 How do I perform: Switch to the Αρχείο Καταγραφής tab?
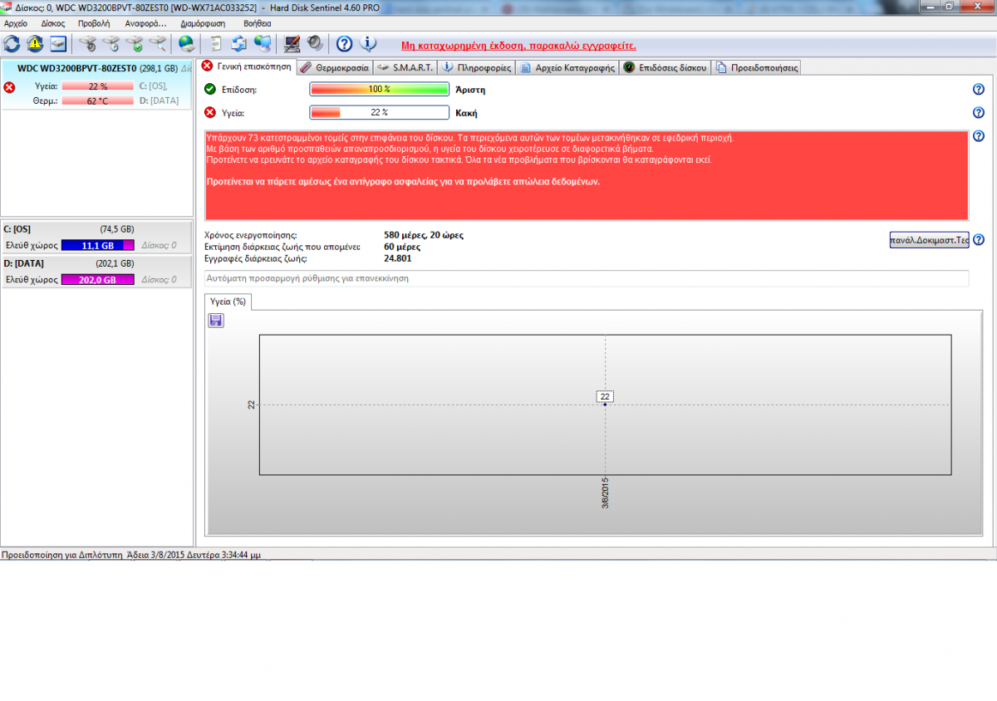[x=567, y=67]
